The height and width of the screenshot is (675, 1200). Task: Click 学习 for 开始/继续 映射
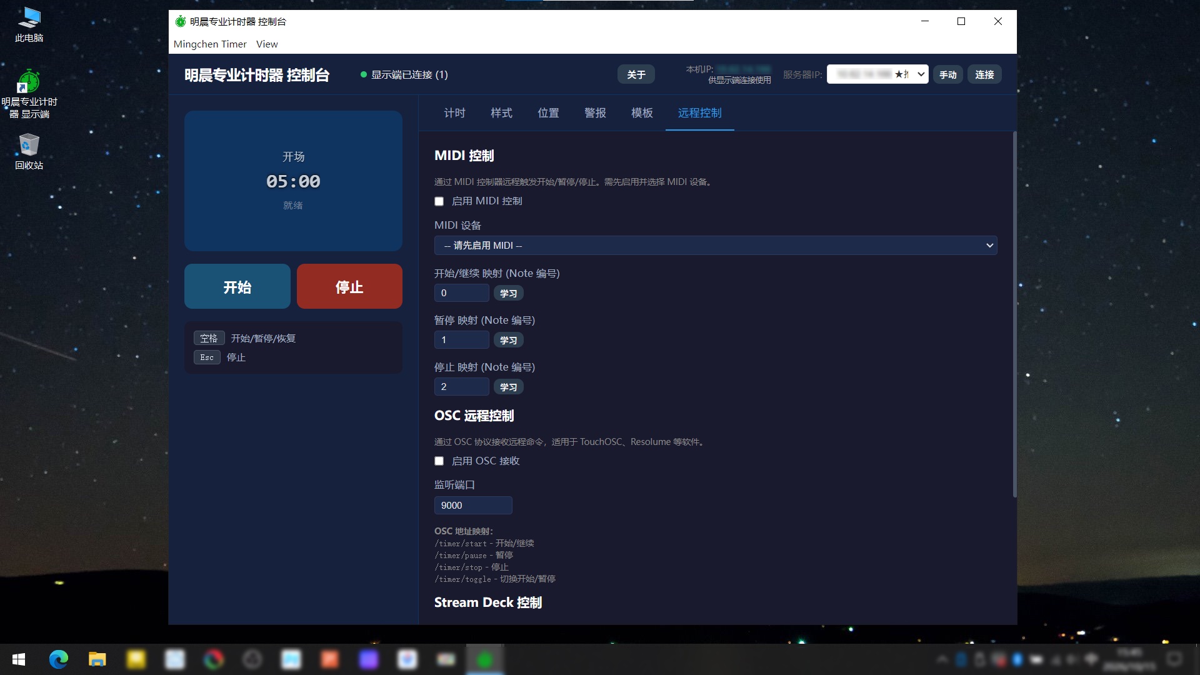coord(508,293)
